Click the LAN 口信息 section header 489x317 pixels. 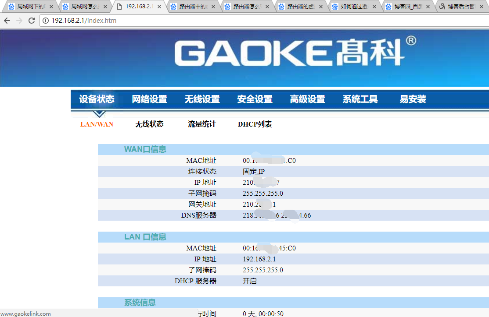[x=145, y=237]
